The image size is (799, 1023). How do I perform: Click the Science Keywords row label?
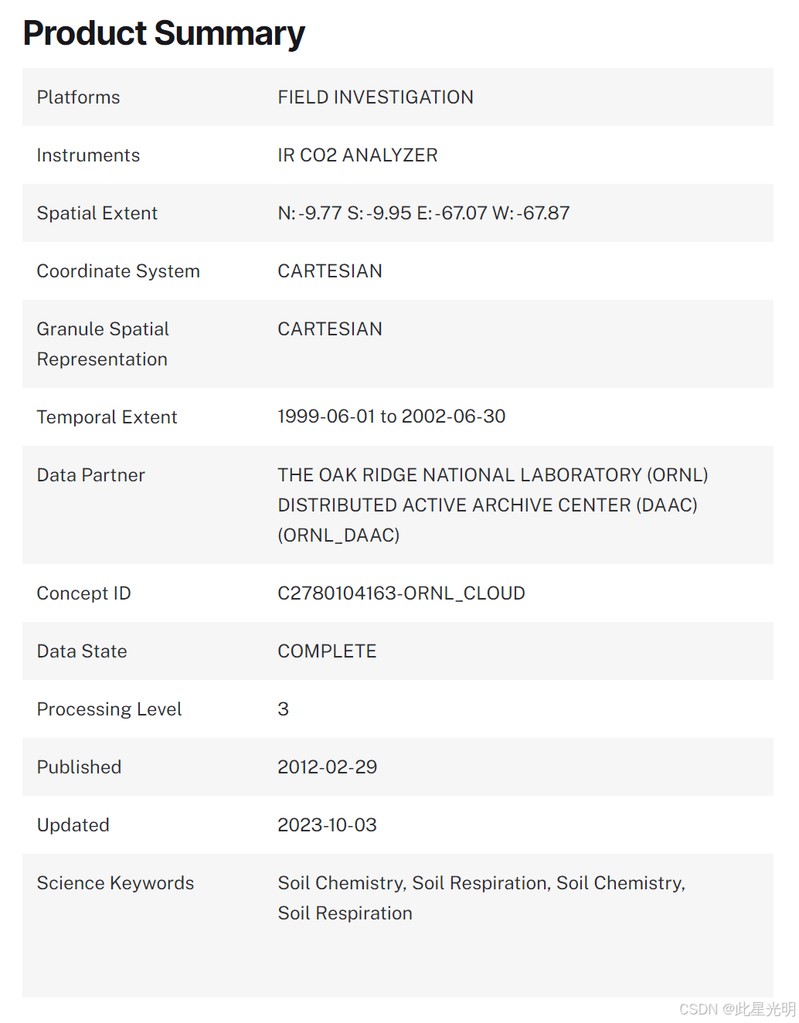pos(115,883)
